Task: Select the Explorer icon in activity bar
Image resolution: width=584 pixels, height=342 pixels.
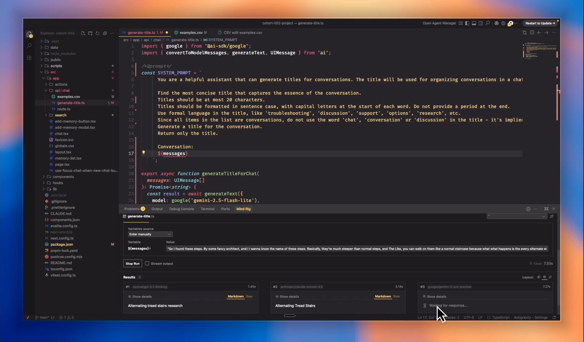Action: (x=29, y=34)
